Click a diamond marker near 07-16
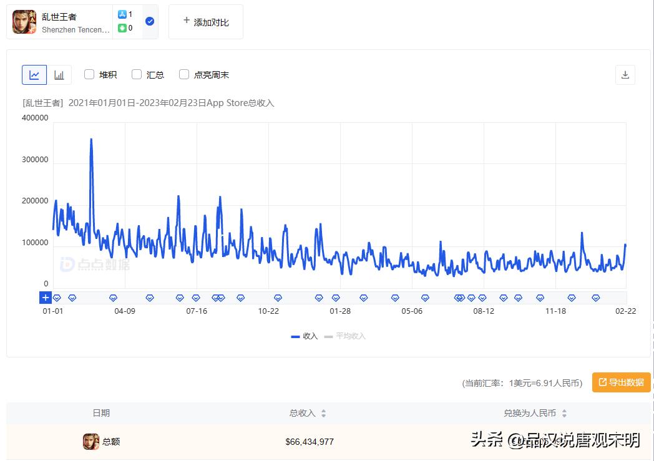 [x=196, y=298]
